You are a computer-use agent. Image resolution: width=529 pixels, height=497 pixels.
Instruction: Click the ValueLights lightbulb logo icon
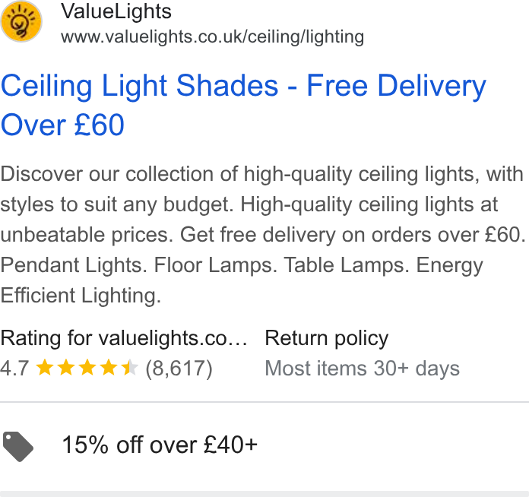[21, 21]
